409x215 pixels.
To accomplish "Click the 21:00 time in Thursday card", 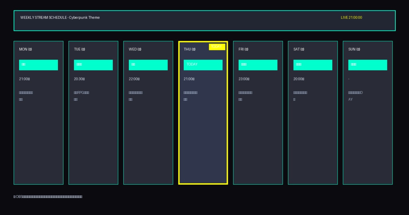I will 189,79.
